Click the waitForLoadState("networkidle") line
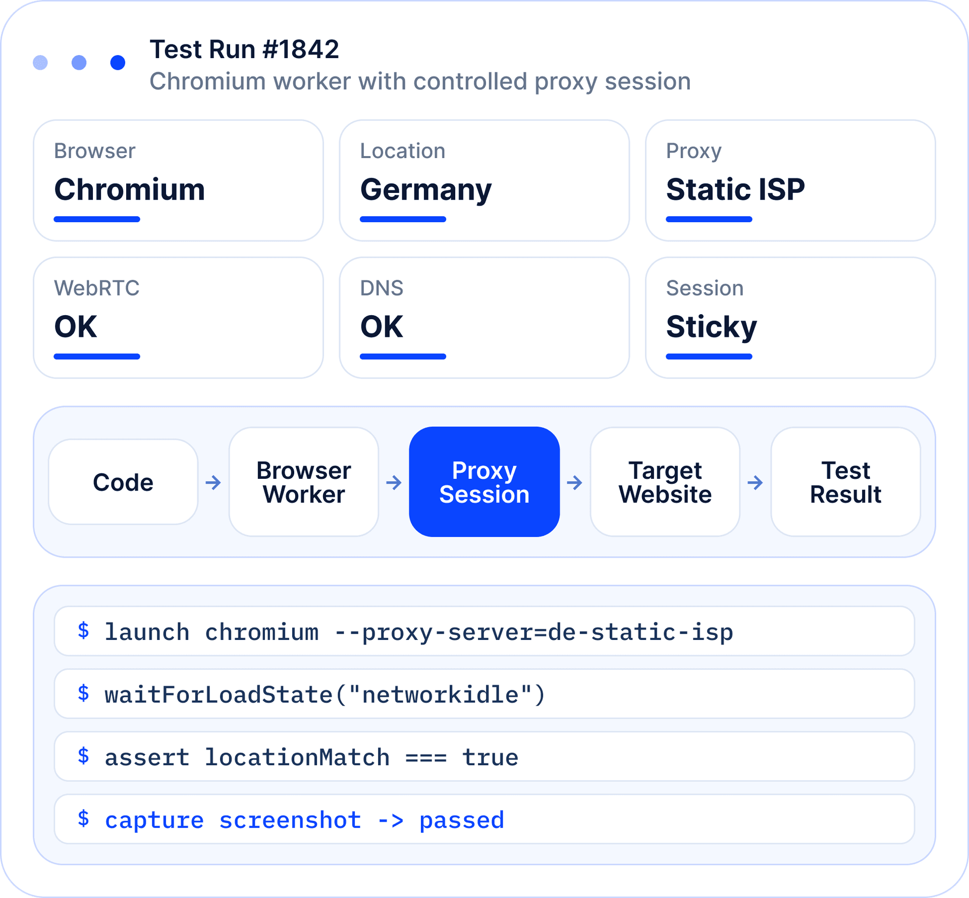Viewport: 969px width, 898px height. pyautogui.click(x=484, y=694)
